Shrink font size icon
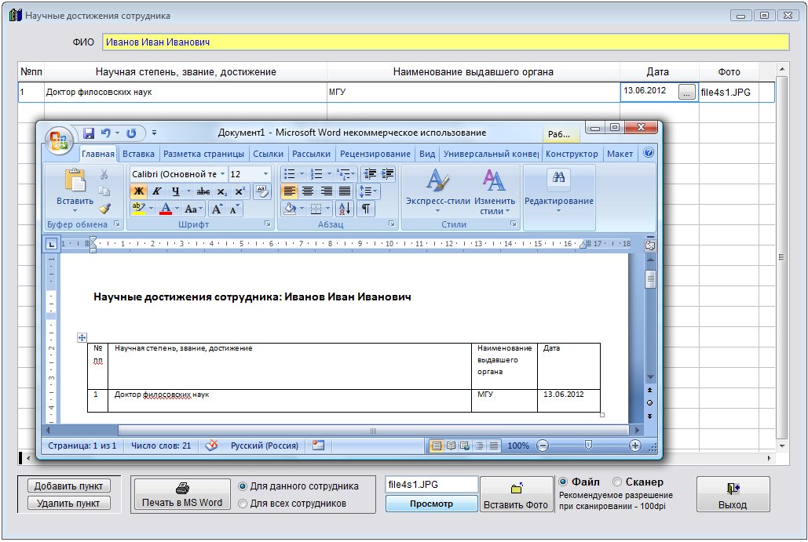This screenshot has width=808, height=542. click(234, 209)
